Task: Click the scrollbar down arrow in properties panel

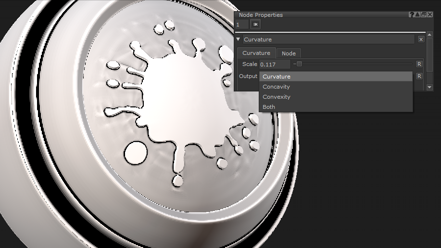Action: tap(430, 88)
